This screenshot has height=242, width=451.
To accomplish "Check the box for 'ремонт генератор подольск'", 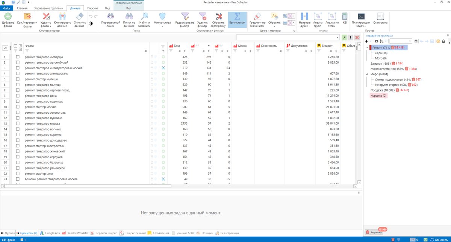I will (18, 101).
